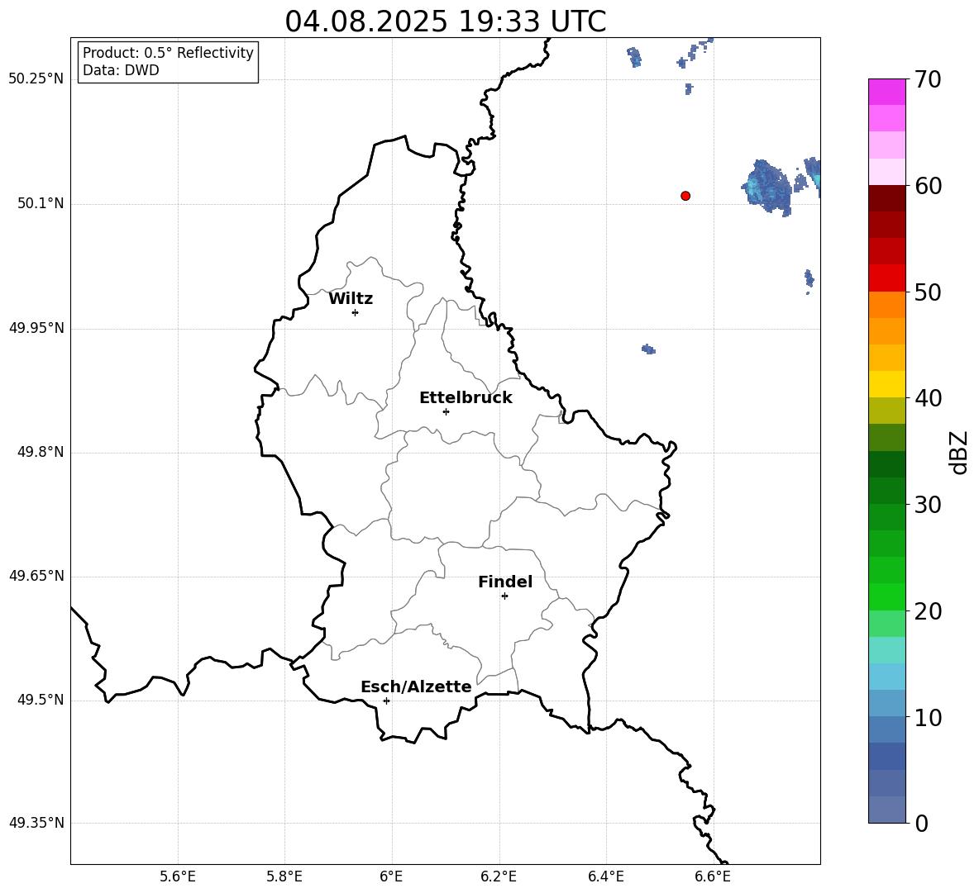Click the 5.8°E longitude label
Viewport: 979px width, 893px height.
[x=284, y=876]
